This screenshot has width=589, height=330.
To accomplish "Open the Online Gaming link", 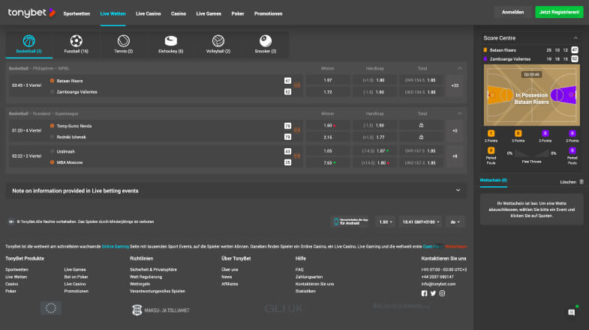I will click(x=116, y=246).
